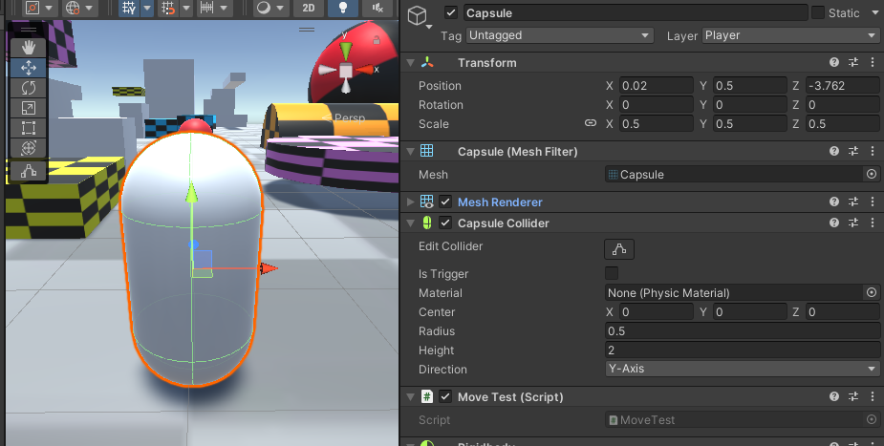884x446 pixels.
Task: Click the Capsule mesh reference field
Action: (735, 175)
